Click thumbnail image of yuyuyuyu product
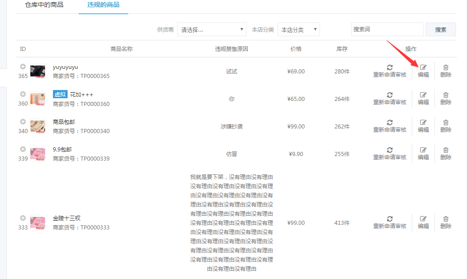This screenshot has height=279, width=467. point(38,71)
